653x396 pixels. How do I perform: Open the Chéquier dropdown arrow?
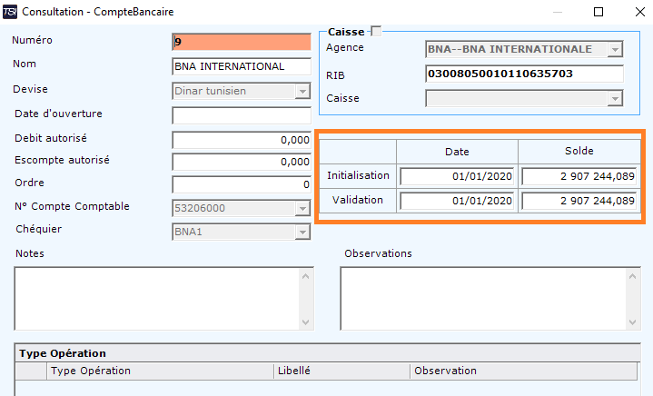(302, 232)
